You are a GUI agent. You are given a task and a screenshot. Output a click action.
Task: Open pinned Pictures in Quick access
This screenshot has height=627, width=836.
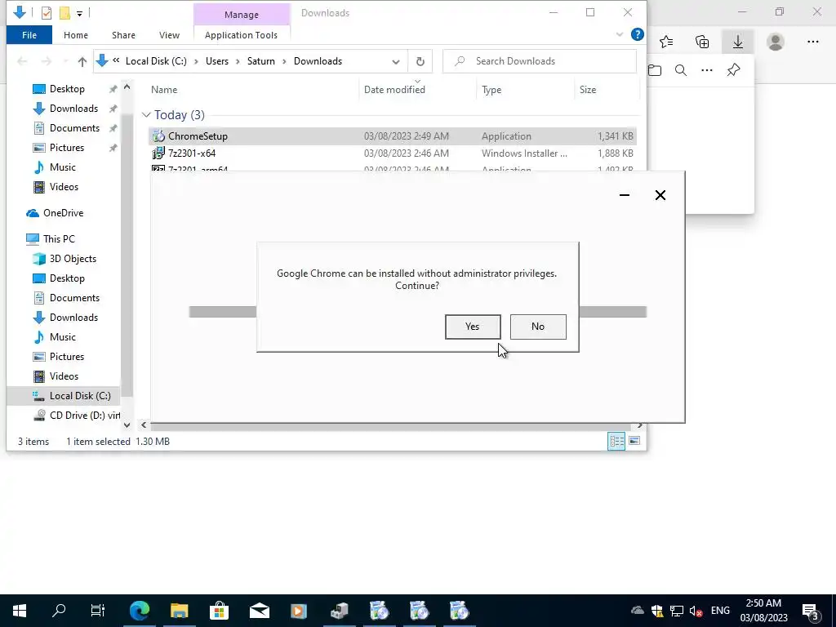pos(67,148)
